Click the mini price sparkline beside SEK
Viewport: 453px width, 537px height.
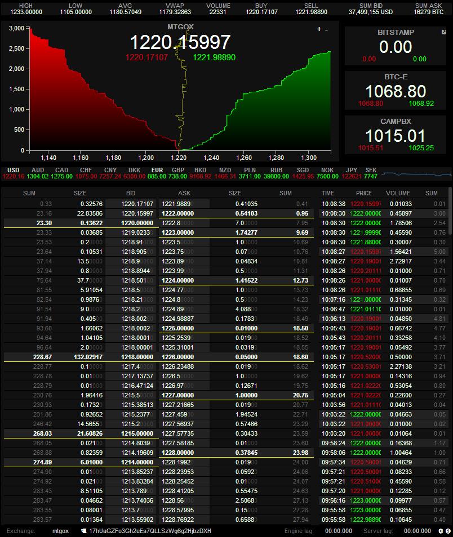tap(416, 174)
